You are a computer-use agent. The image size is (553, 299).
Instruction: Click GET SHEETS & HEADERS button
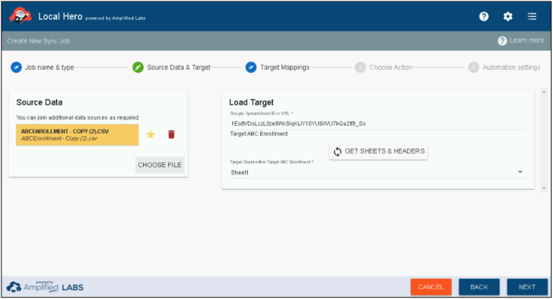(378, 152)
